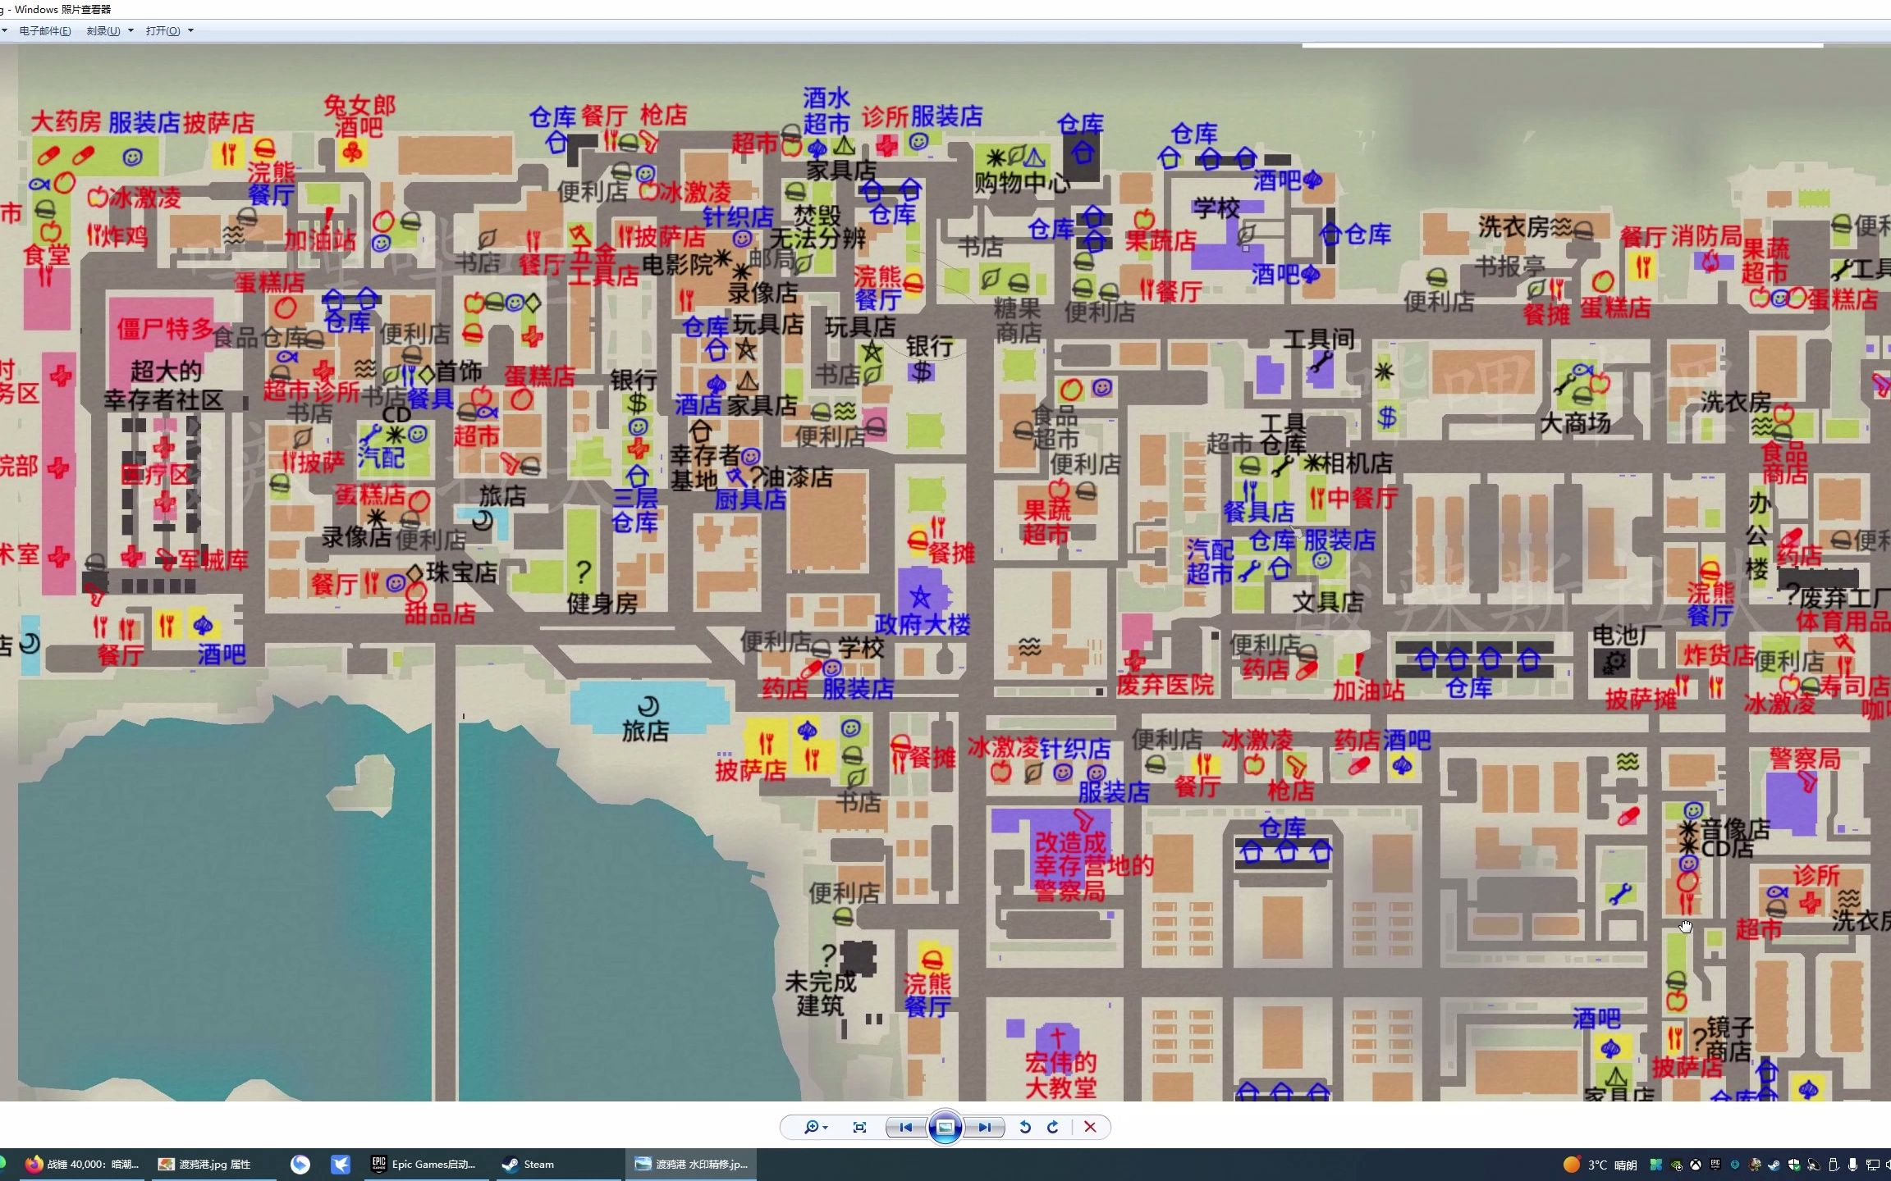Open the 刻录(U) menu
The height and width of the screenshot is (1181, 1891).
[x=103, y=31]
